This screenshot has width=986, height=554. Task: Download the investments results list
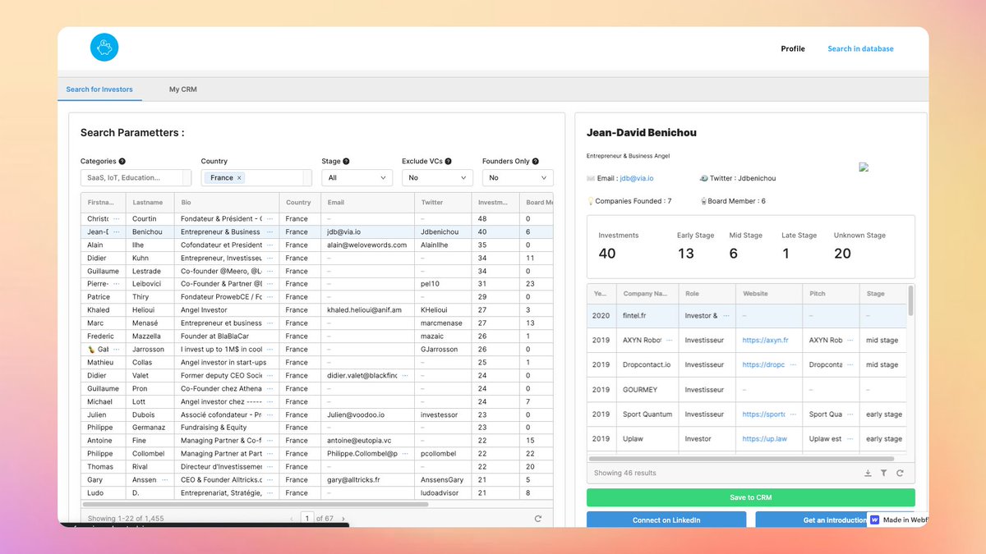click(869, 473)
